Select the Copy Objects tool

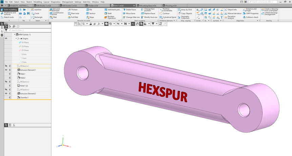[185, 13]
